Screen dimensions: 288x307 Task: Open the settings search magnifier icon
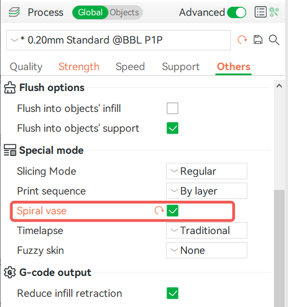tap(274, 40)
